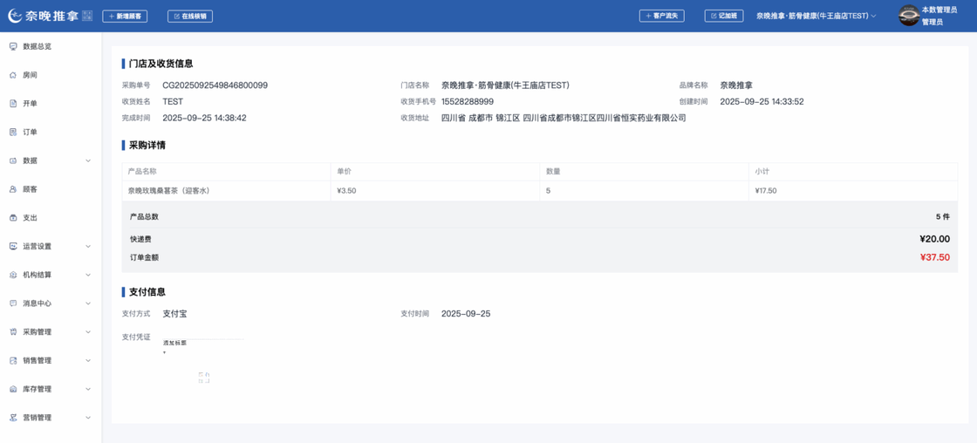The image size is (977, 443).
Task: Expand the 机构结算 menu chevron
Action: coord(88,275)
